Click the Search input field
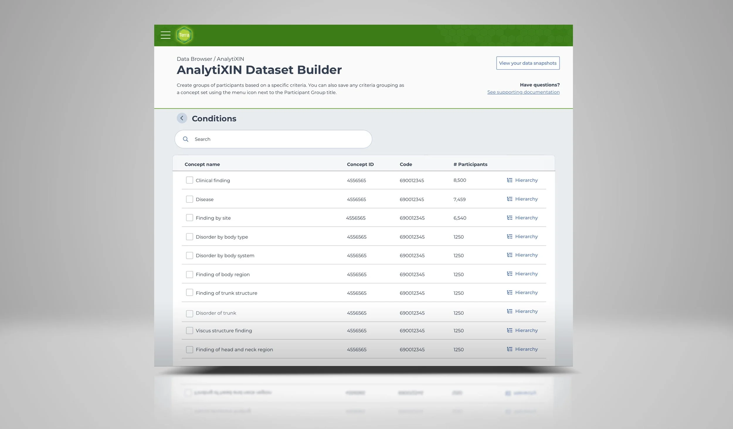The width and height of the screenshot is (733, 429). (273, 139)
